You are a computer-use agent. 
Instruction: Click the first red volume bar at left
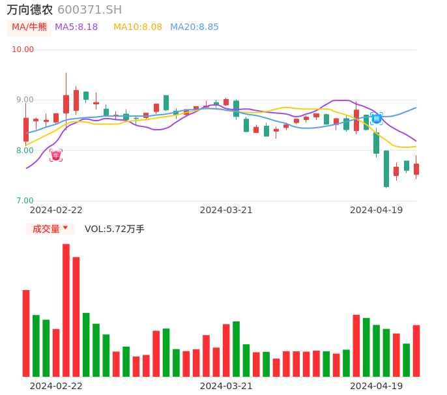click(26, 333)
